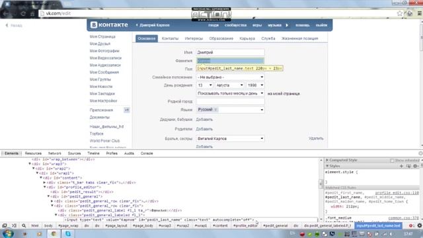Expand the t_bar tabs clear_fix div

pos(45,182)
